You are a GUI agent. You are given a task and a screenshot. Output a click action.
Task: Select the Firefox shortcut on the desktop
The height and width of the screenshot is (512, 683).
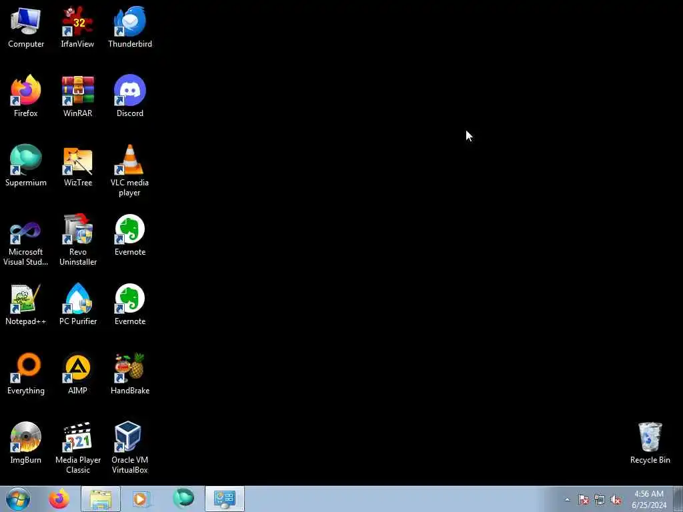26,96
